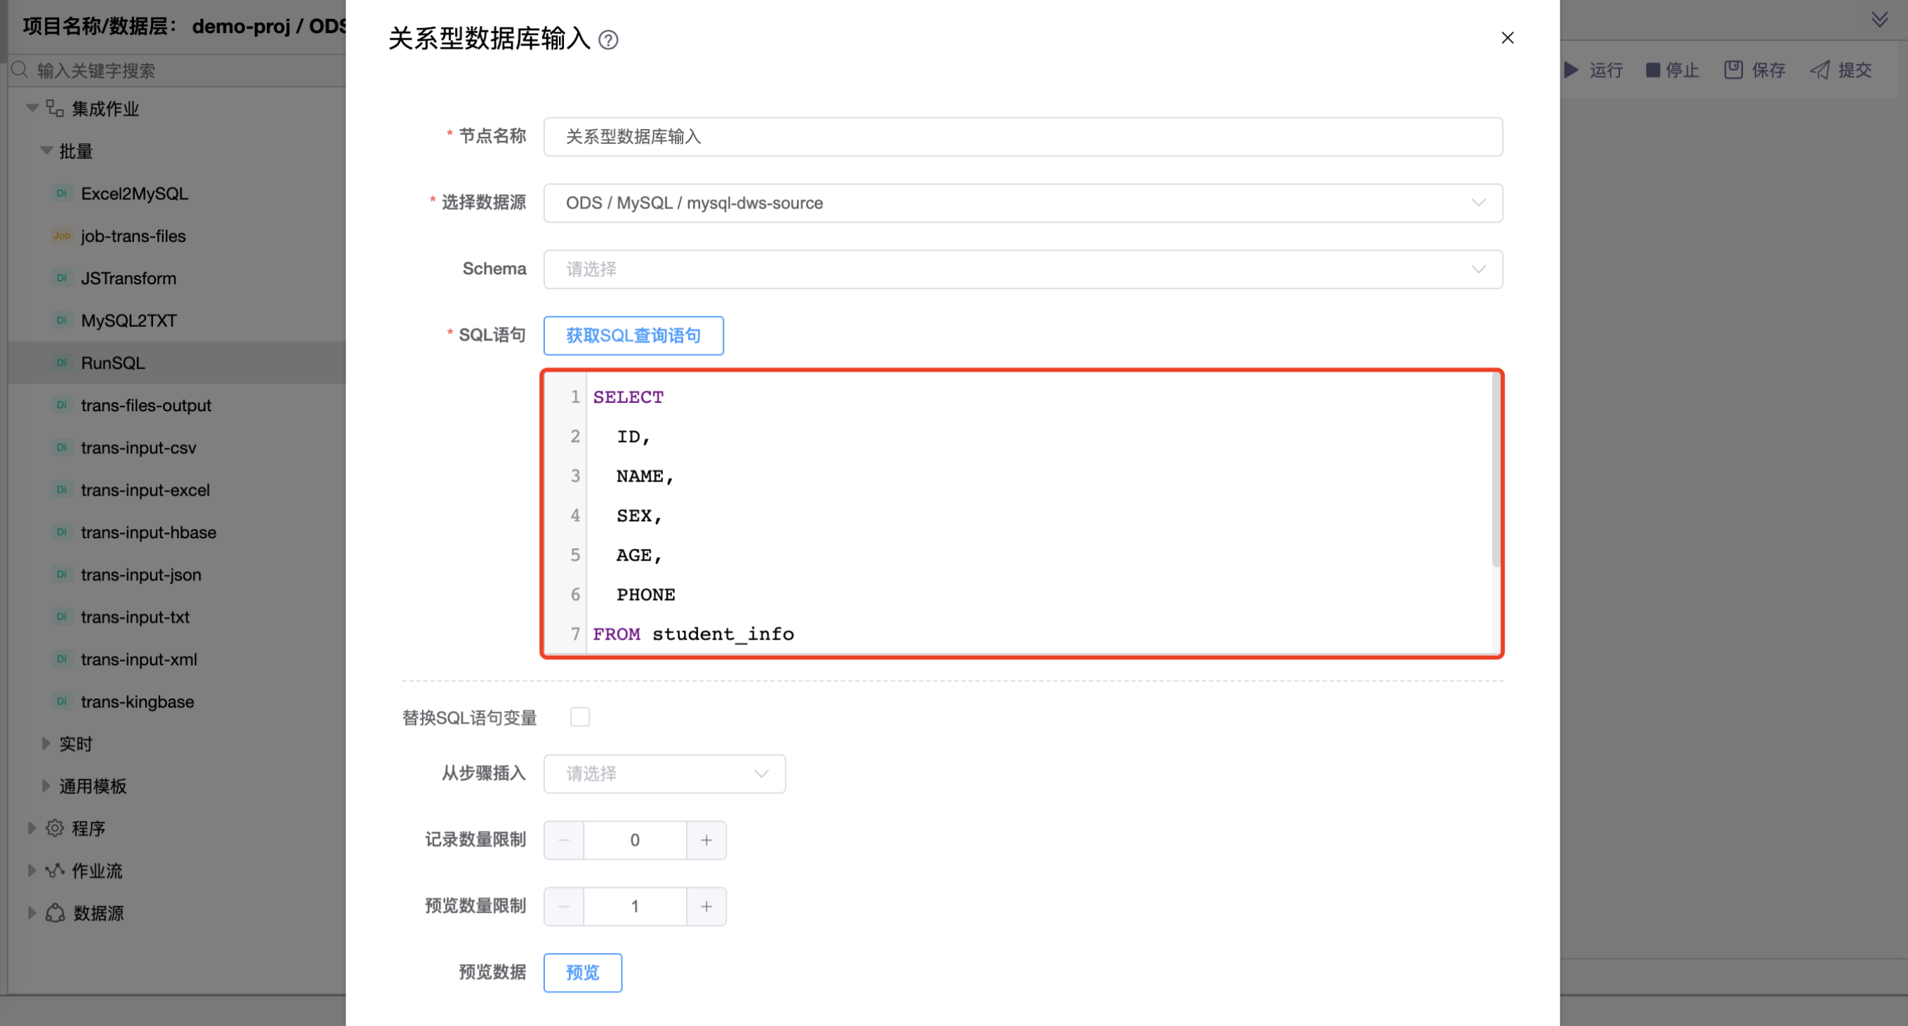Viewport: 1908px width, 1026px height.
Task: Click the 获取SQL查询语句 button
Action: 633,335
